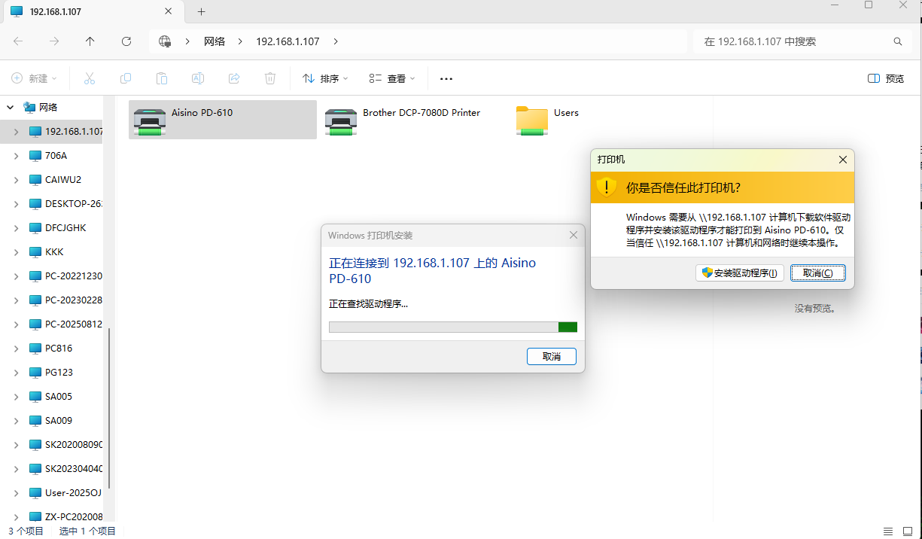Collapse the 网络 tree node

(11, 107)
